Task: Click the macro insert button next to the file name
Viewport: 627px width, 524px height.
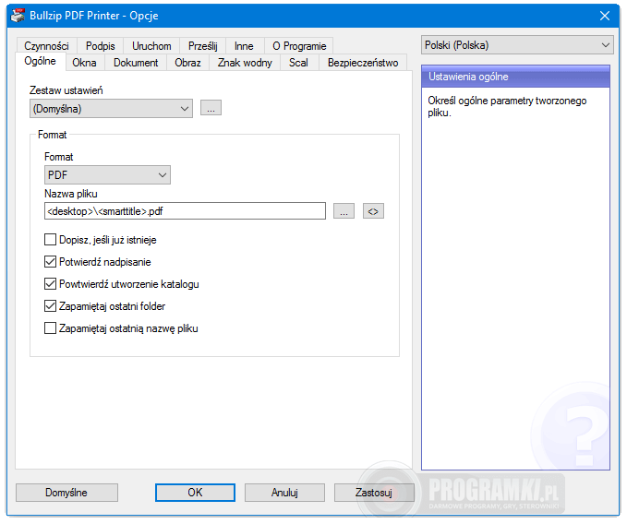Action: (373, 211)
